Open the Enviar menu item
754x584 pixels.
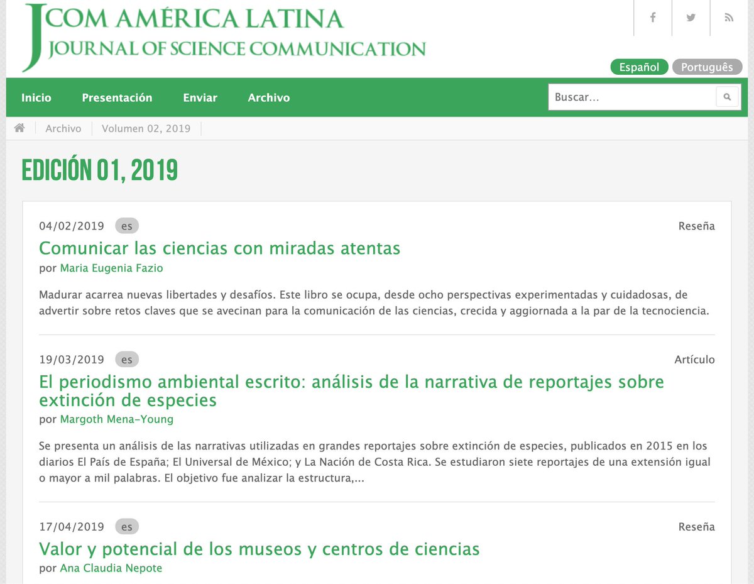tap(200, 97)
